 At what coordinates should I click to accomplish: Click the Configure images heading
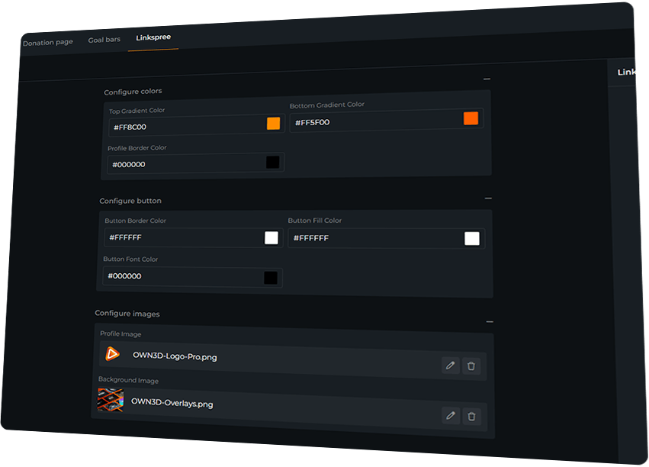pyautogui.click(x=127, y=314)
